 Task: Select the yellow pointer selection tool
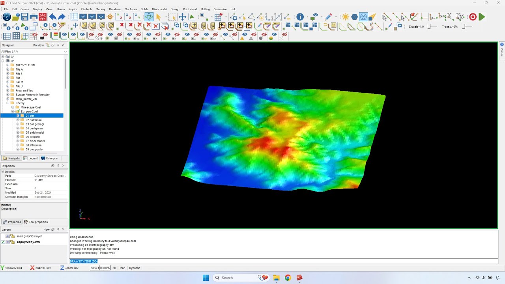coord(159,17)
